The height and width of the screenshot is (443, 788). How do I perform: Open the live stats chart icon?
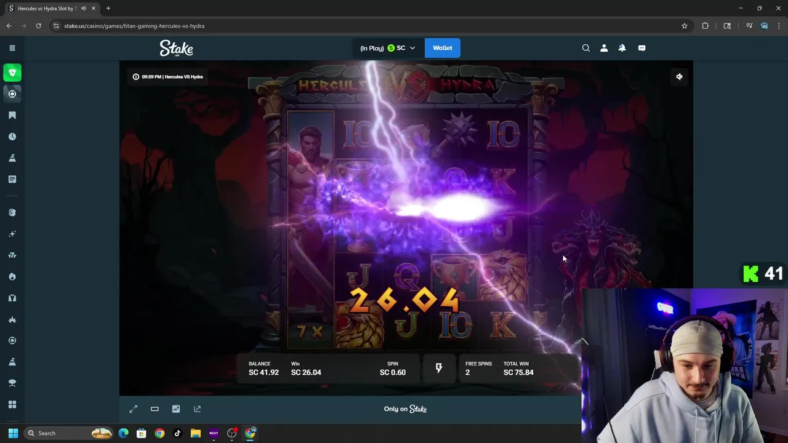click(176, 409)
